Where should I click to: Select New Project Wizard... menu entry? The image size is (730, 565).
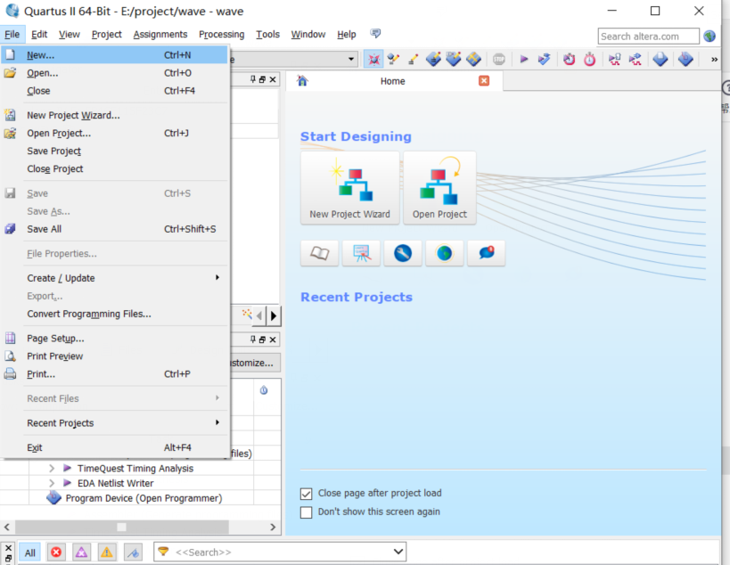click(x=115, y=115)
